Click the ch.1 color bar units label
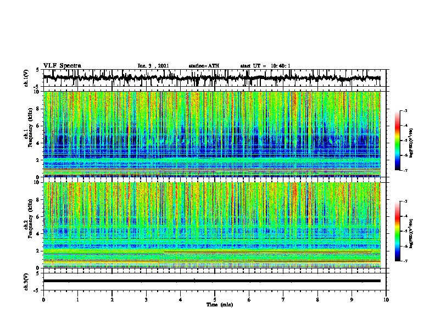 pyautogui.click(x=411, y=143)
